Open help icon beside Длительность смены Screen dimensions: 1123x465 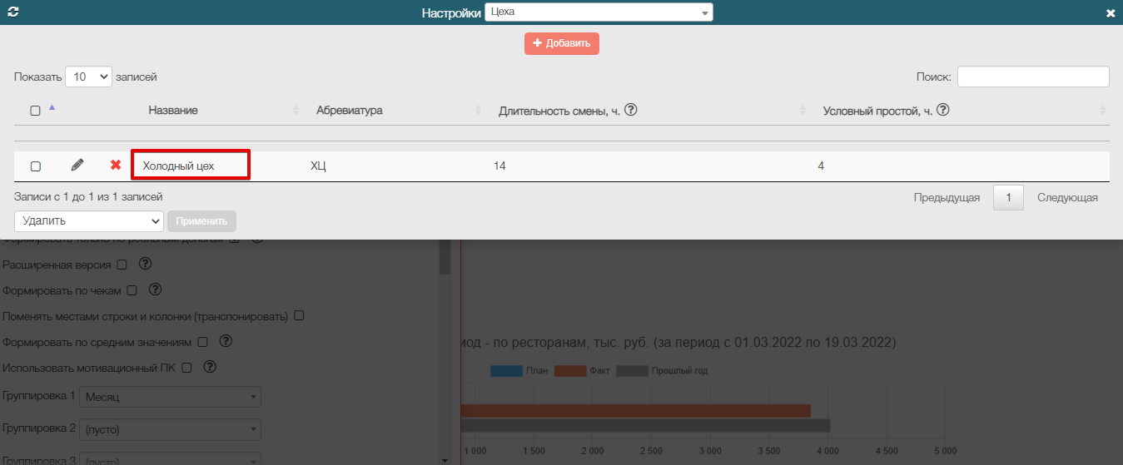click(631, 110)
